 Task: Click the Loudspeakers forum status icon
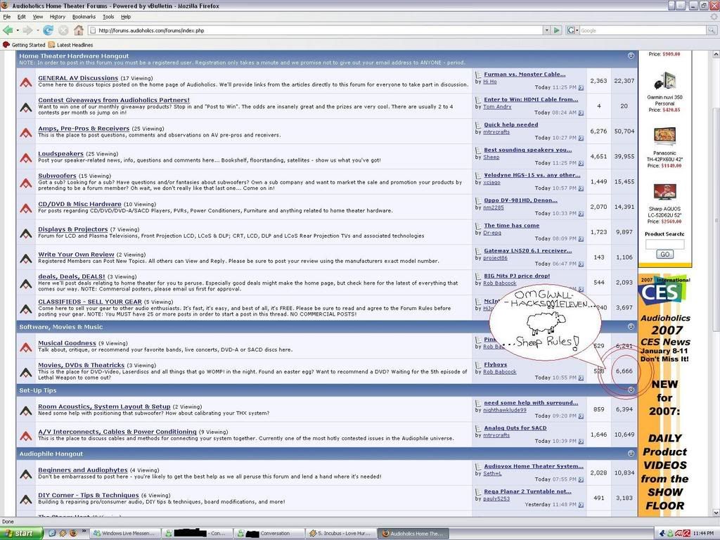pyautogui.click(x=26, y=158)
